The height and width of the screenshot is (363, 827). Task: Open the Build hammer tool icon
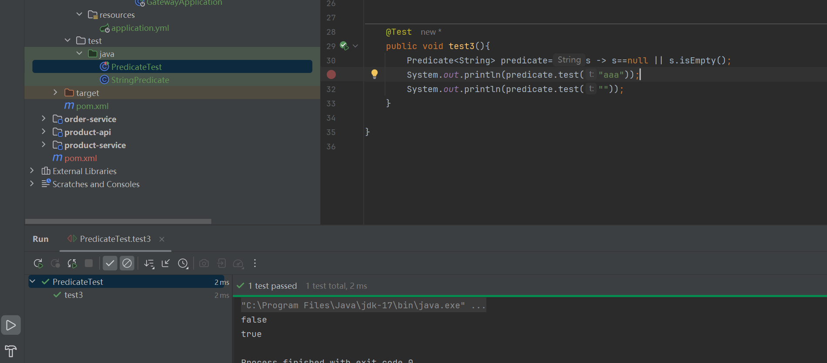(x=11, y=351)
